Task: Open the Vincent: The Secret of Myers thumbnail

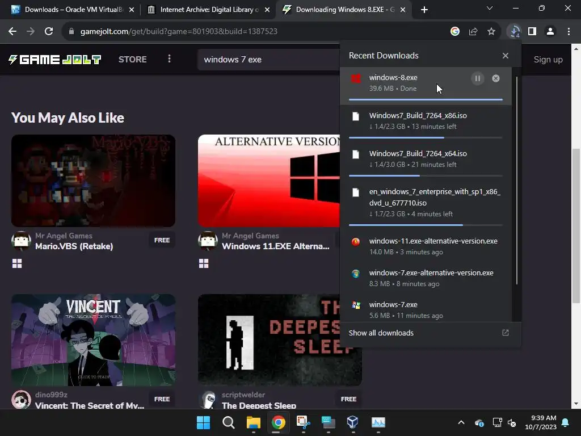Action: (94, 340)
